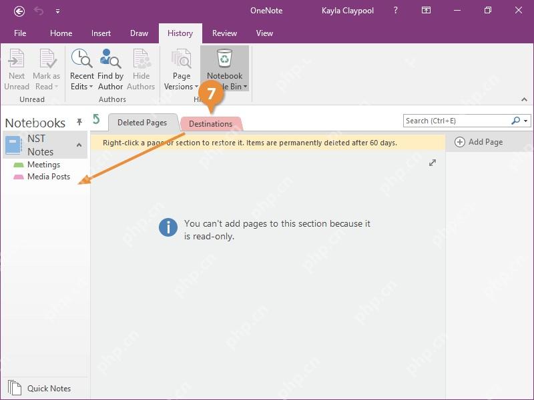Switch to the Draw ribbon tab

[139, 33]
